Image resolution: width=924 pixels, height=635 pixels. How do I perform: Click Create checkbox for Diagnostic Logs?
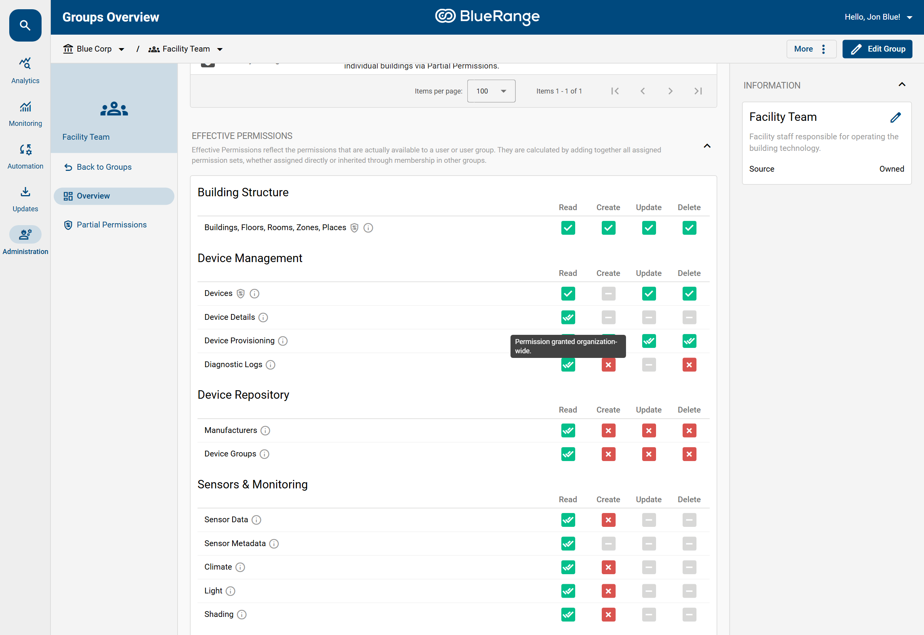tap(608, 365)
